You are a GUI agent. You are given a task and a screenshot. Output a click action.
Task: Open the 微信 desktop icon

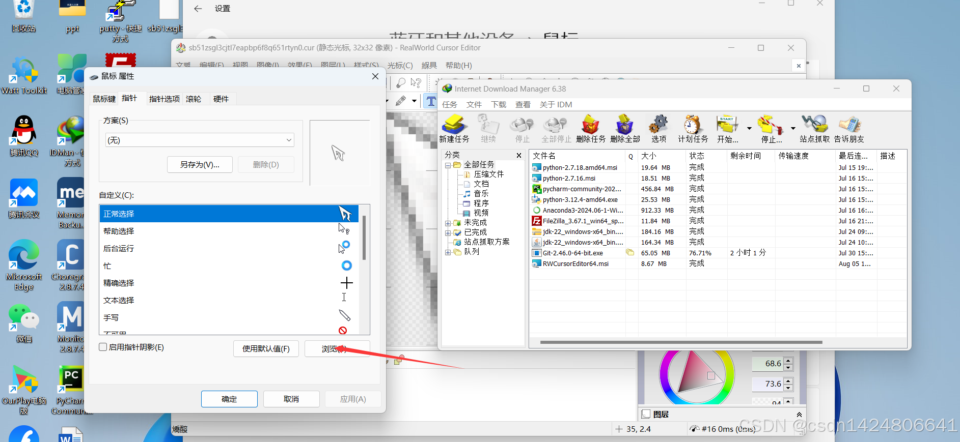(x=23, y=323)
